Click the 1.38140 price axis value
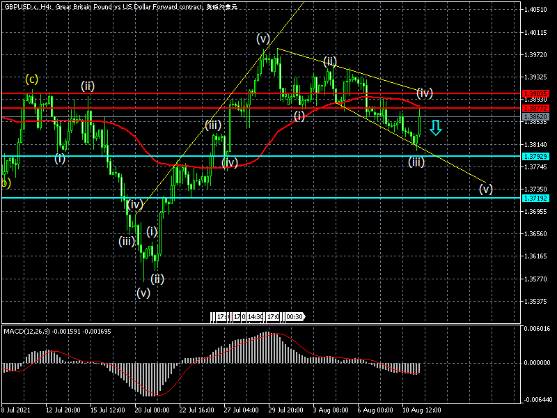This screenshot has height=418, width=557. tap(535, 145)
